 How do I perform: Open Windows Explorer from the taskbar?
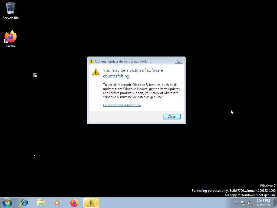(41, 203)
